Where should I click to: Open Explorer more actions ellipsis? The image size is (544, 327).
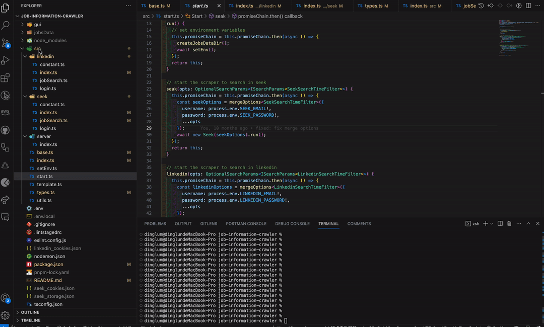click(128, 6)
